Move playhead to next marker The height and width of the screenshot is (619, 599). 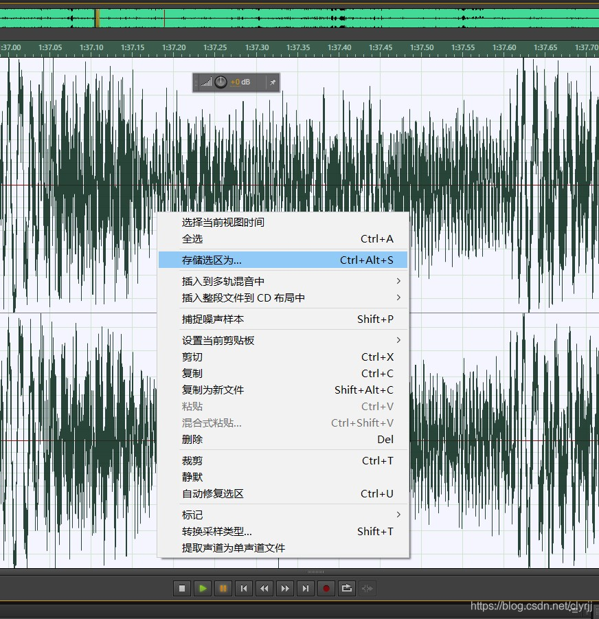pos(306,589)
